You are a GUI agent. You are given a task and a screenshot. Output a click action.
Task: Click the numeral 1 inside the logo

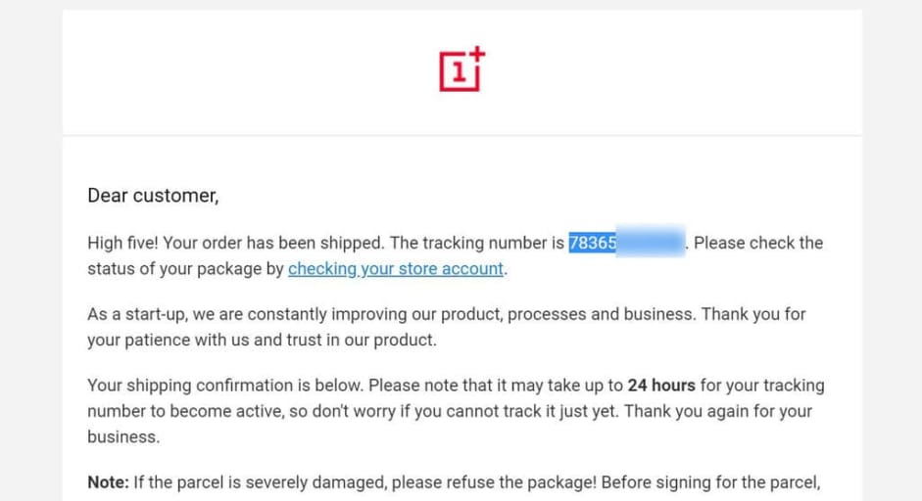(459, 72)
